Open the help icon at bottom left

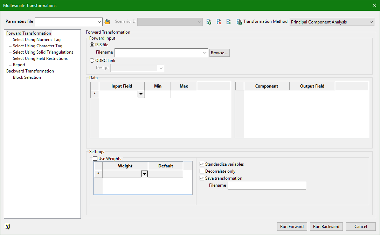click(7, 226)
